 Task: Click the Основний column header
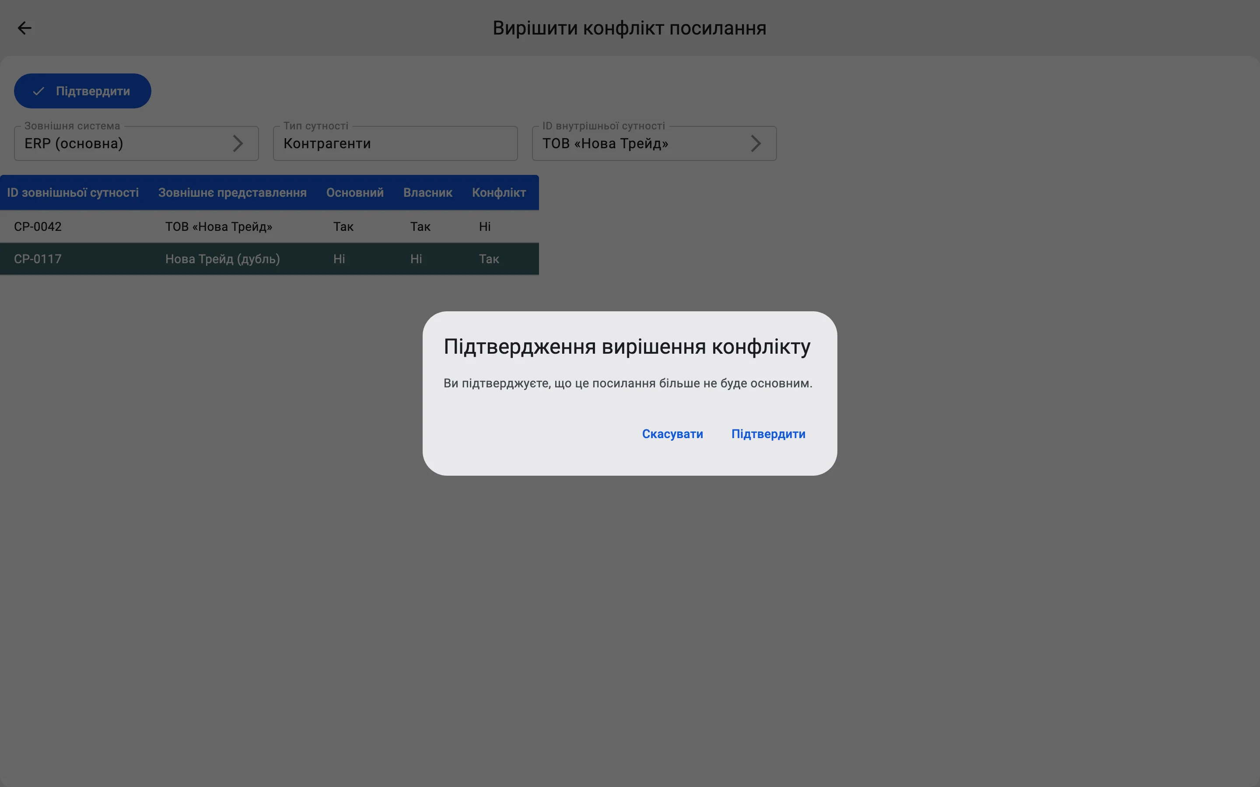(x=355, y=192)
